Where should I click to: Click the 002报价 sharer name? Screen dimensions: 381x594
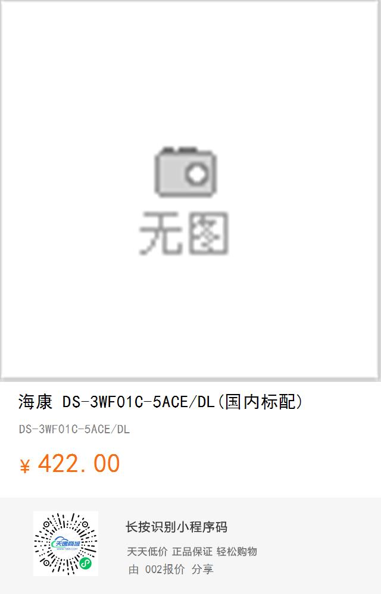pos(165,570)
